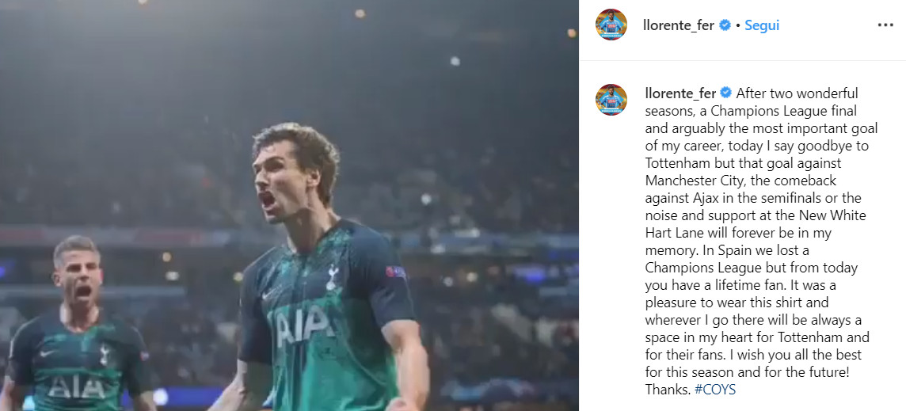
Task: Click the profile avatar beside the caption
Action: click(x=611, y=100)
